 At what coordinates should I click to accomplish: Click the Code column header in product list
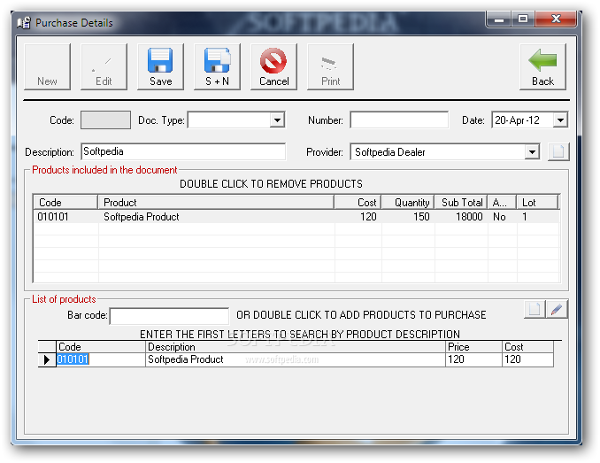click(101, 347)
